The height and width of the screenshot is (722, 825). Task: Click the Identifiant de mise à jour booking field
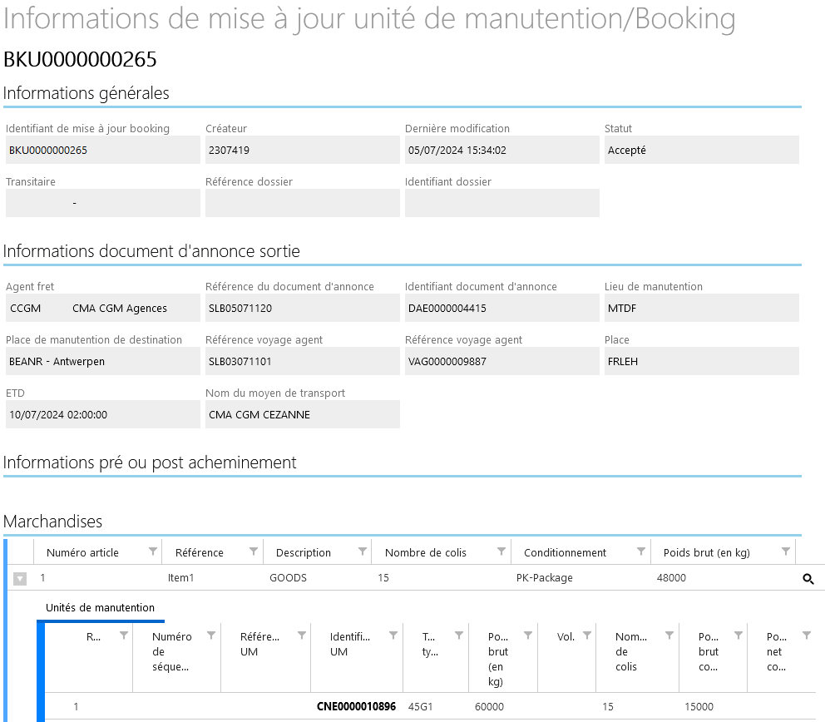[x=102, y=150]
